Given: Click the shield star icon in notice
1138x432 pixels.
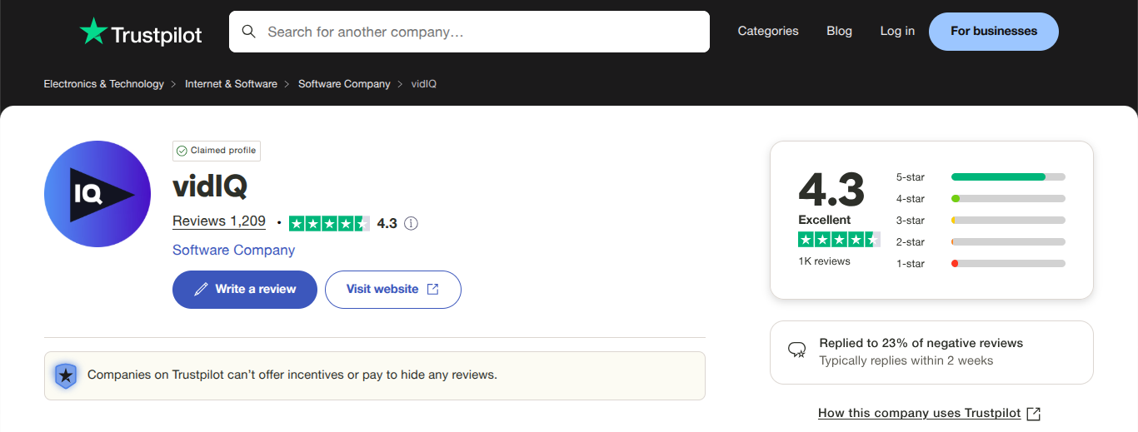Looking at the screenshot, I should [65, 375].
